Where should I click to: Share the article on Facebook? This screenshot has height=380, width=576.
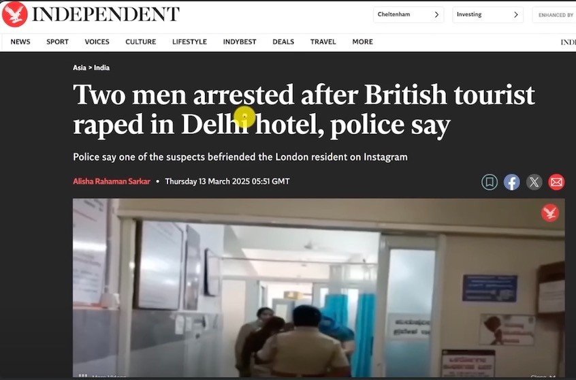[x=512, y=182]
